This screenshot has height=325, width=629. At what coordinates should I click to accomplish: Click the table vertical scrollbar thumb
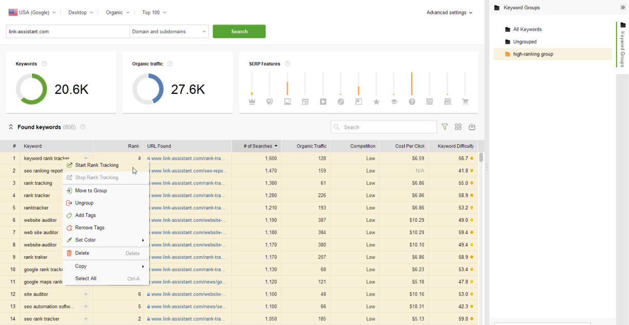[481, 157]
